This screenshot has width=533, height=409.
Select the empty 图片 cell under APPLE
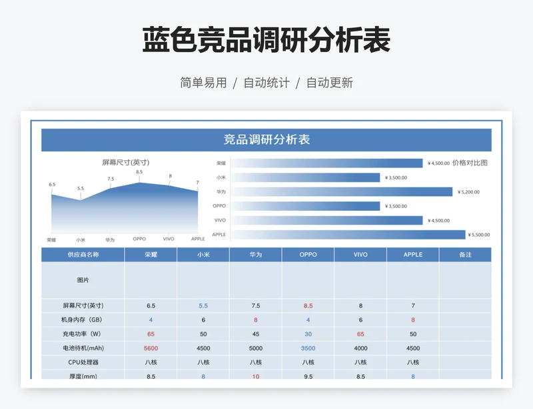click(x=413, y=280)
